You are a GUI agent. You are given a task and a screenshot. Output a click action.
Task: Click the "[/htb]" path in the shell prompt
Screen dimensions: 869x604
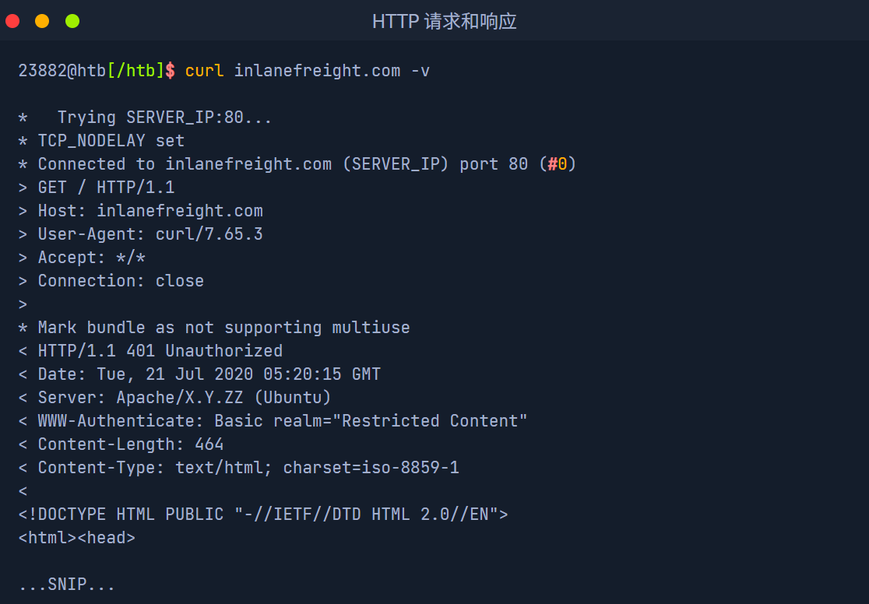[x=135, y=71]
